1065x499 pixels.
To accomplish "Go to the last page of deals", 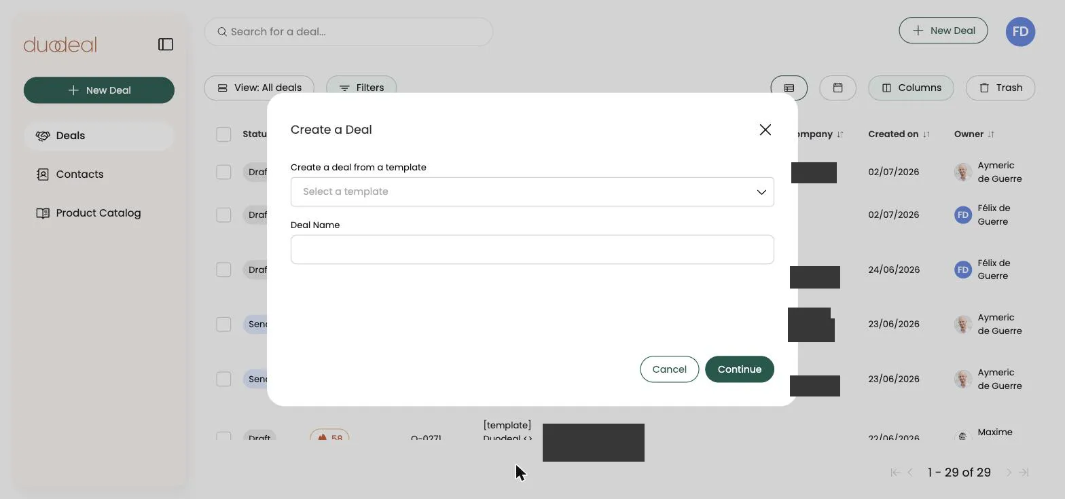I will 1024,473.
